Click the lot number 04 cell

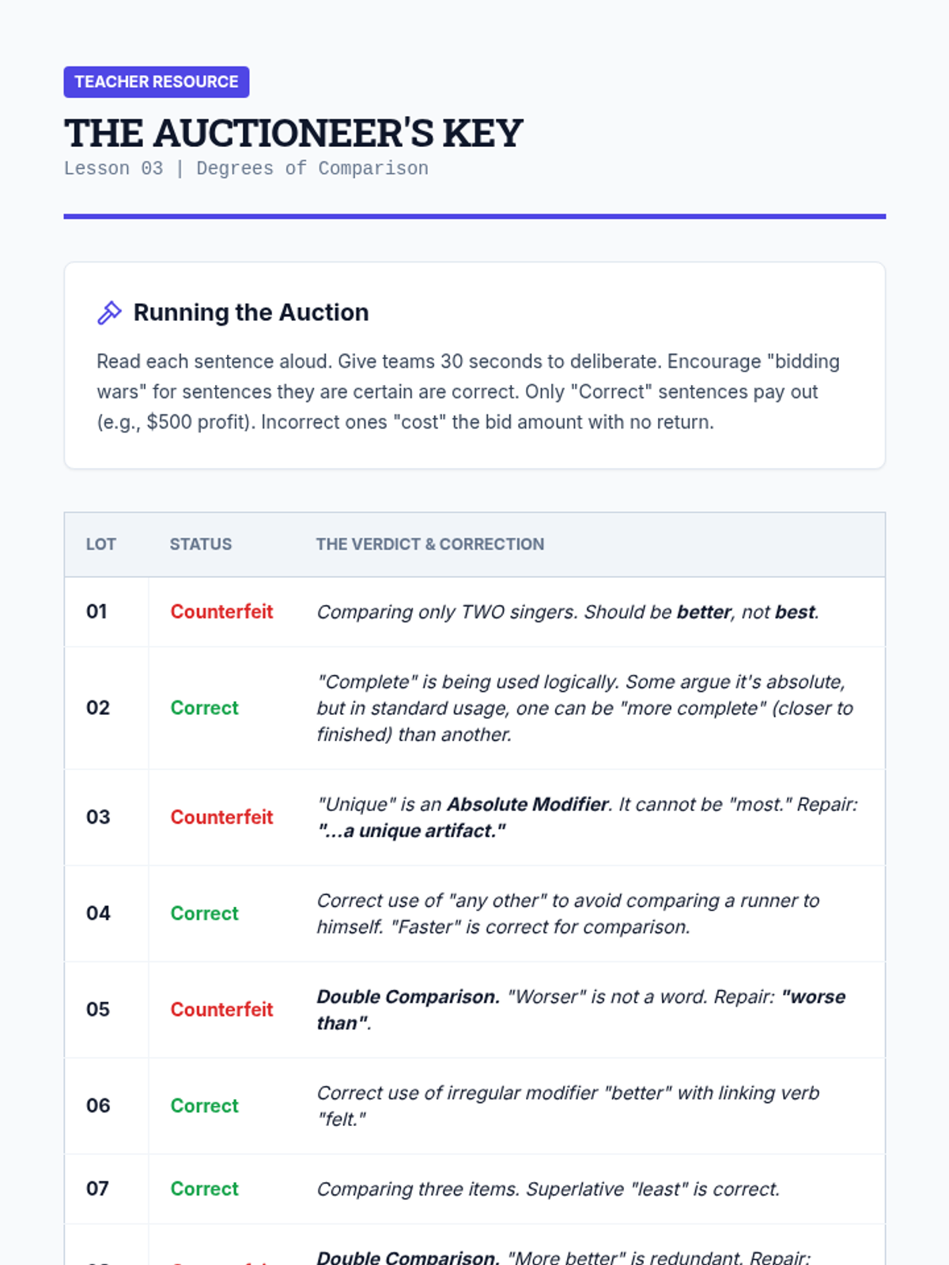click(x=98, y=913)
